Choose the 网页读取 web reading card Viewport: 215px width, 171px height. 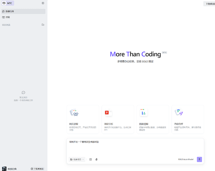(83, 119)
